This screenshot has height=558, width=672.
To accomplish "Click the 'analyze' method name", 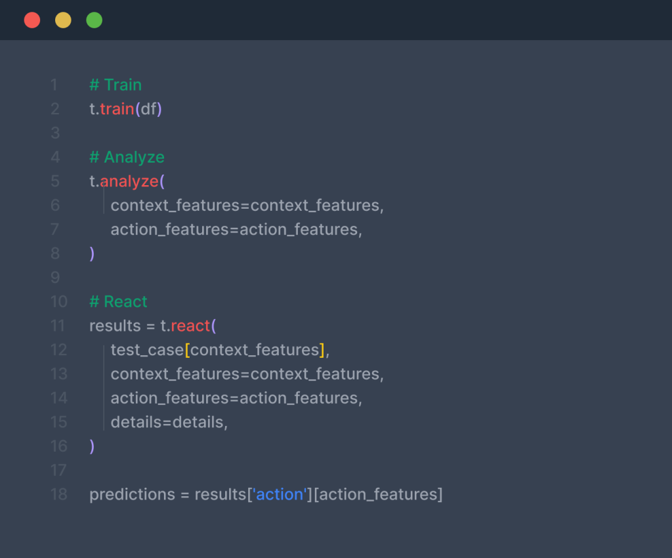I will (x=129, y=181).
